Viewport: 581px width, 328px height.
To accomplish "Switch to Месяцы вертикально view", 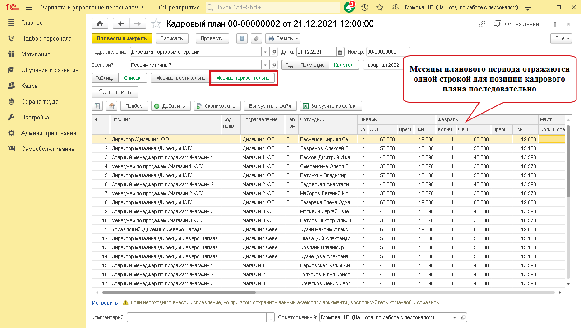I will [x=180, y=78].
